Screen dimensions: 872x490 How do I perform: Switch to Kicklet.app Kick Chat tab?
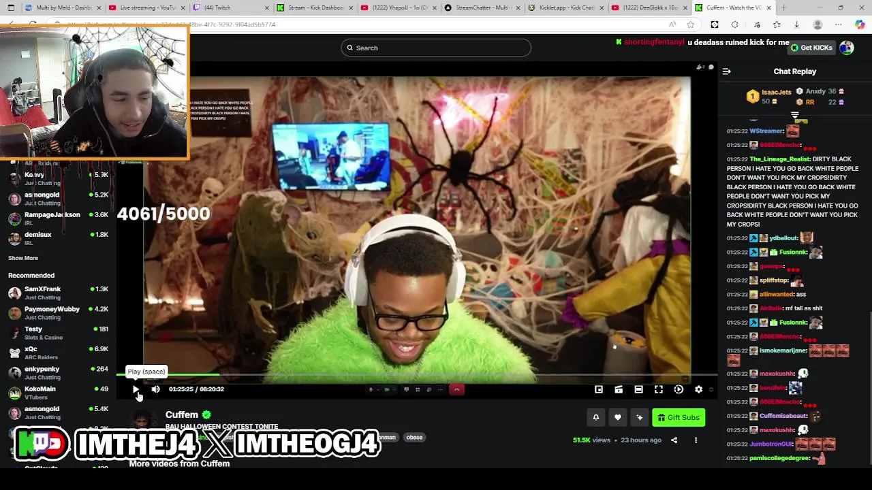[x=564, y=7]
